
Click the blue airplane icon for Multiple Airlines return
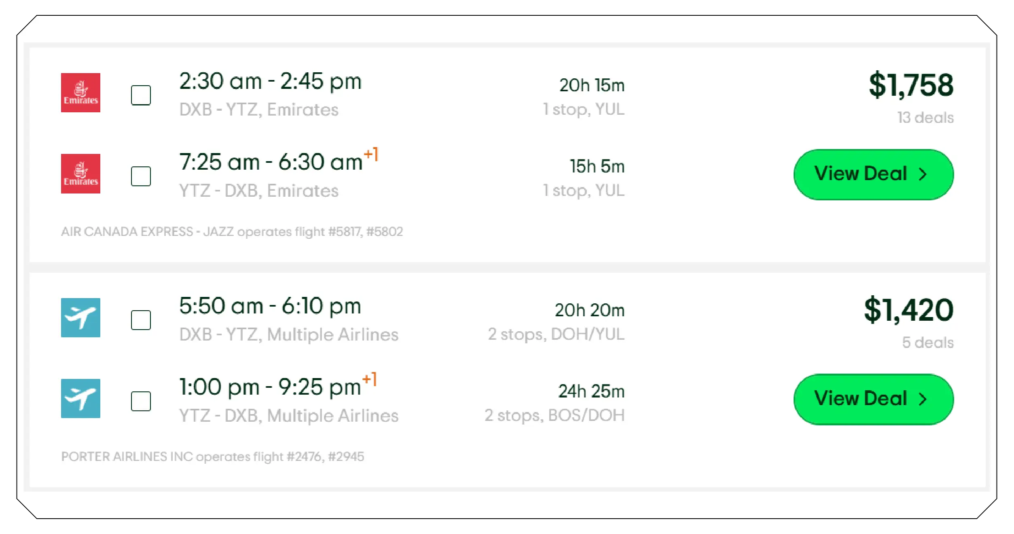click(x=80, y=399)
